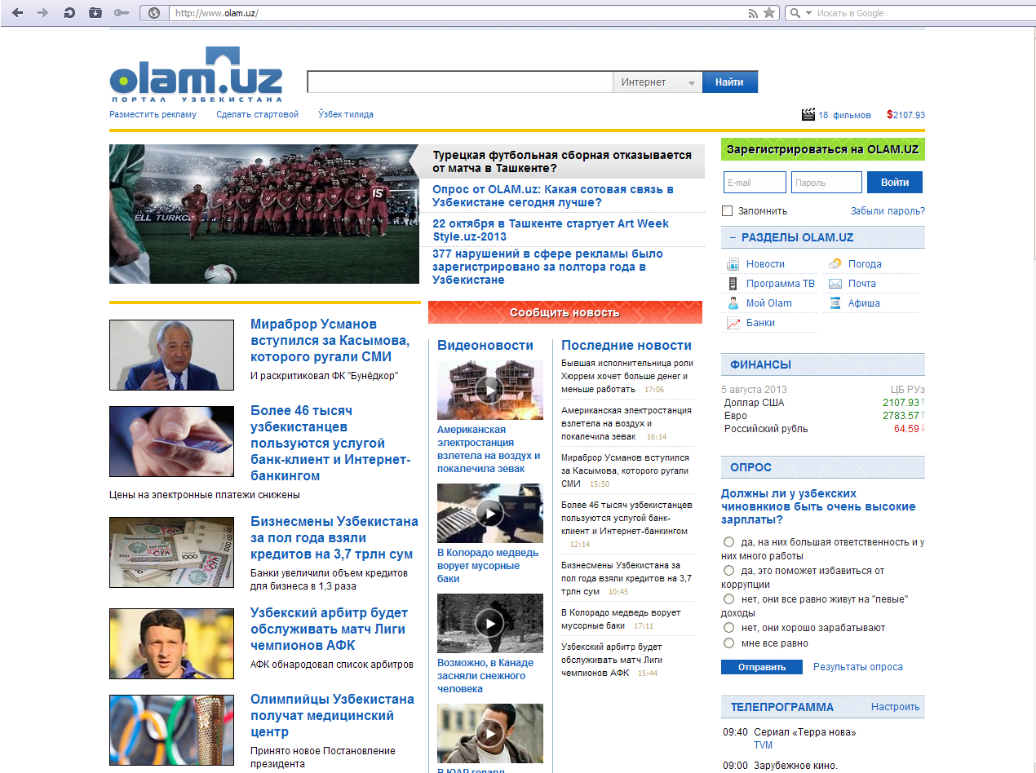The width and height of the screenshot is (1036, 773).
Task: Check the Запомнить checkbox
Action: click(728, 211)
